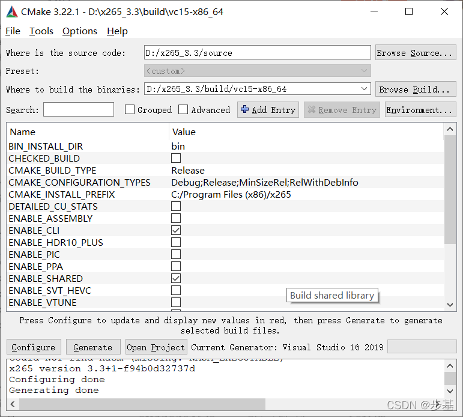Open the Help menu
Image resolution: width=463 pixels, height=417 pixels.
(117, 31)
